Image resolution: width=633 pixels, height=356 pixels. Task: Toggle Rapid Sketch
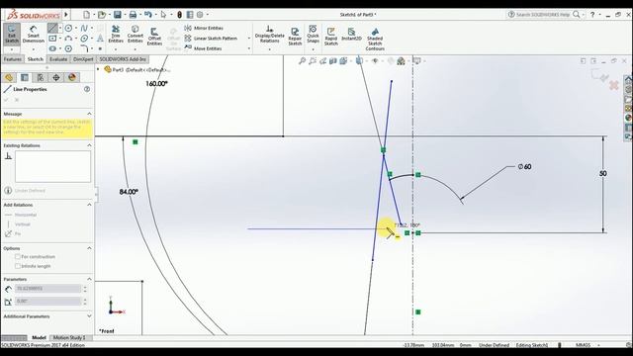331,37
